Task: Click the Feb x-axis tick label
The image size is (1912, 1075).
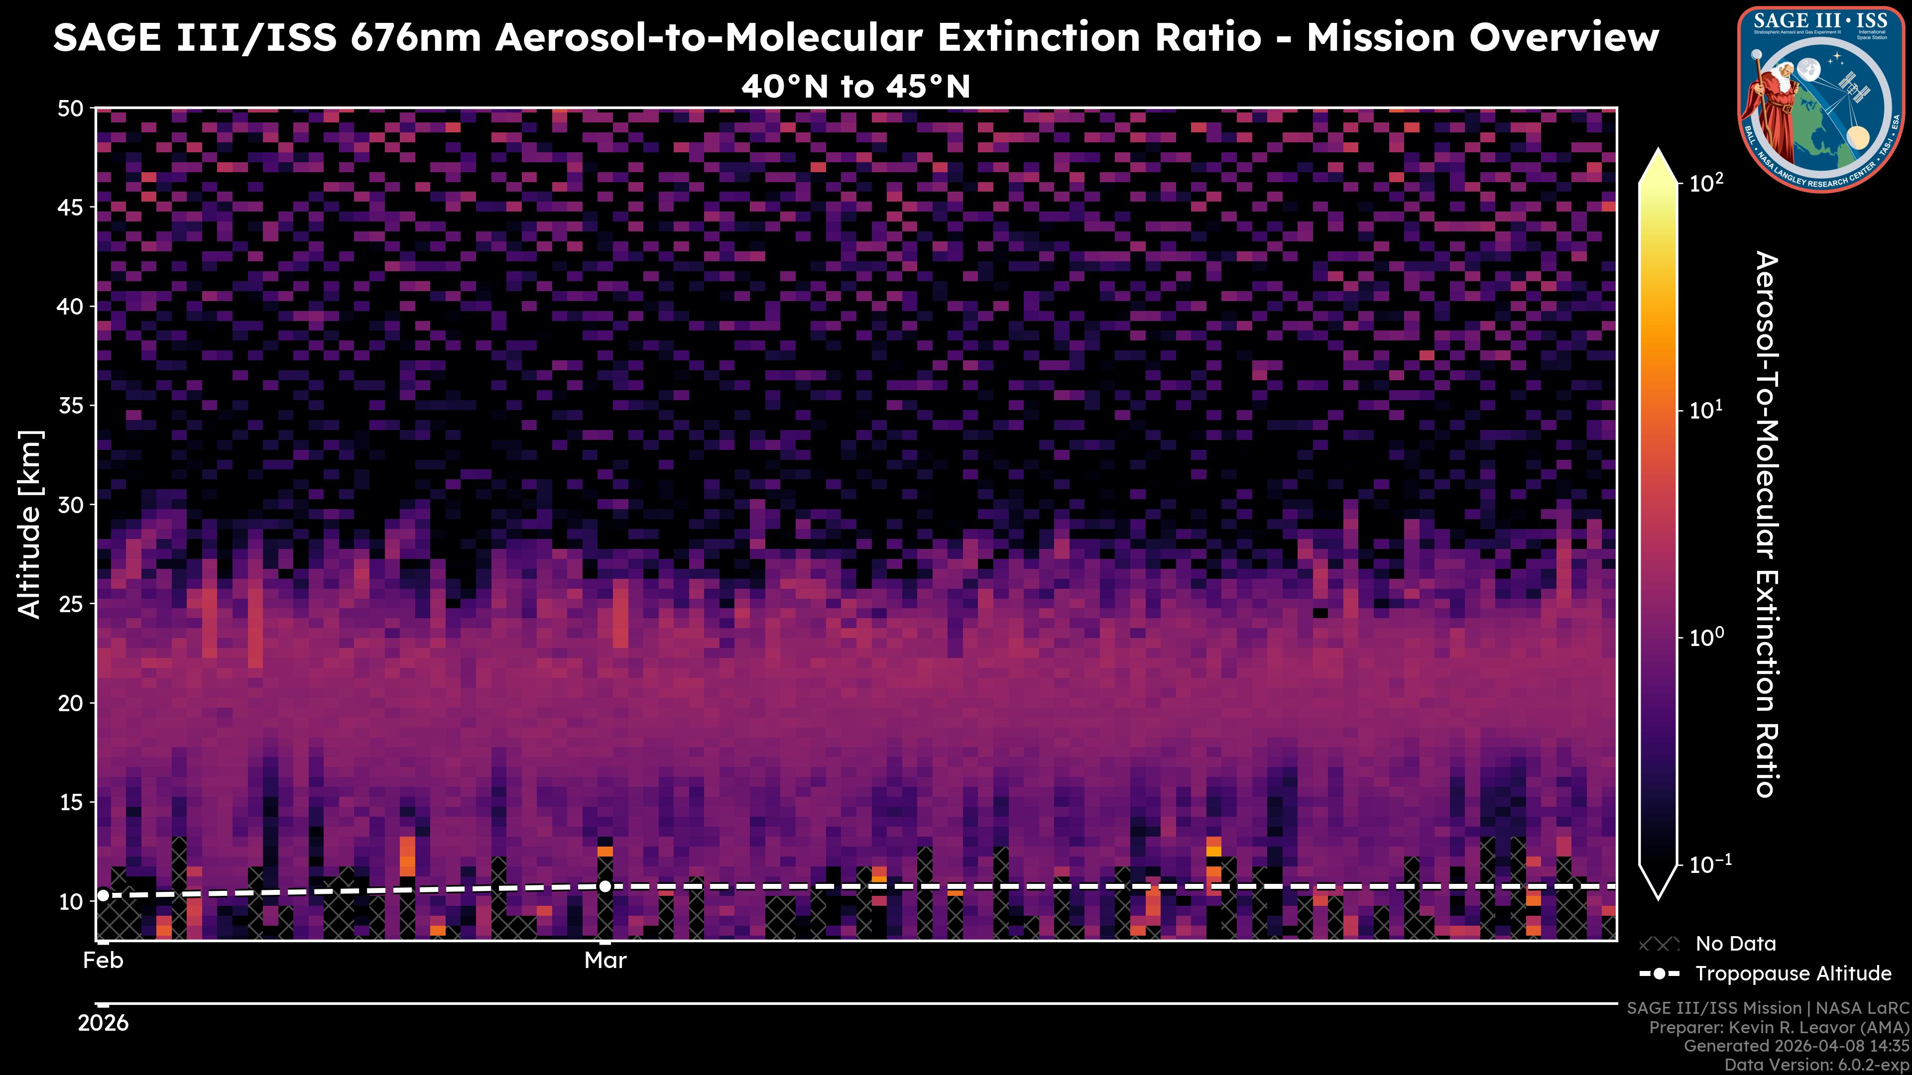Action: point(103,961)
